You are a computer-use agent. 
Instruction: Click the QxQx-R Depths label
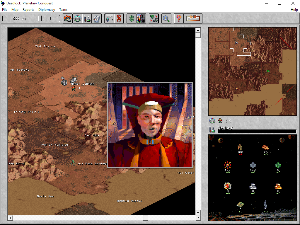click(129, 201)
